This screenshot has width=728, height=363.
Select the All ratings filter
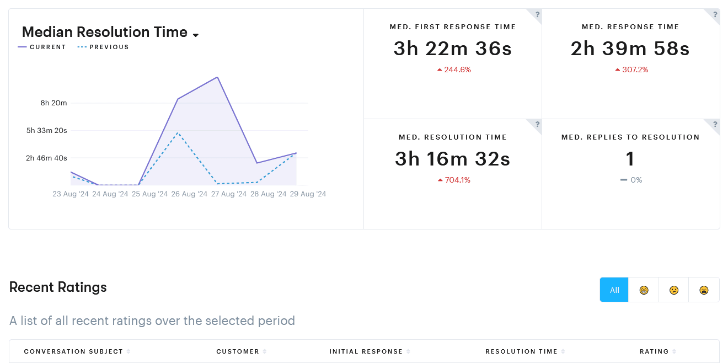[614, 290]
